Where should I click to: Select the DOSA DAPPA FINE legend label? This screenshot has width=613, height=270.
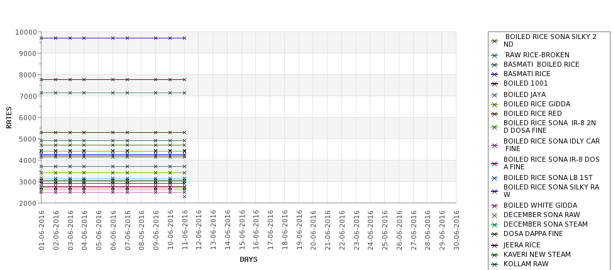coord(533,233)
